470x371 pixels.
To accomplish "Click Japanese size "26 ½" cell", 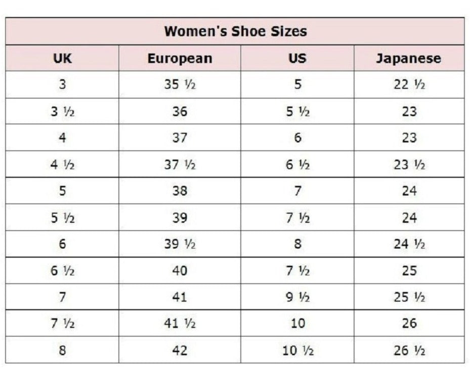I will pyautogui.click(x=409, y=350).
